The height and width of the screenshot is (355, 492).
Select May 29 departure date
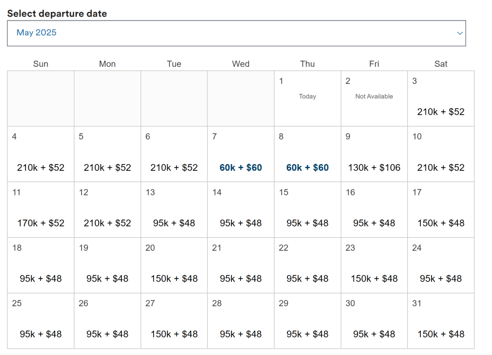(307, 321)
